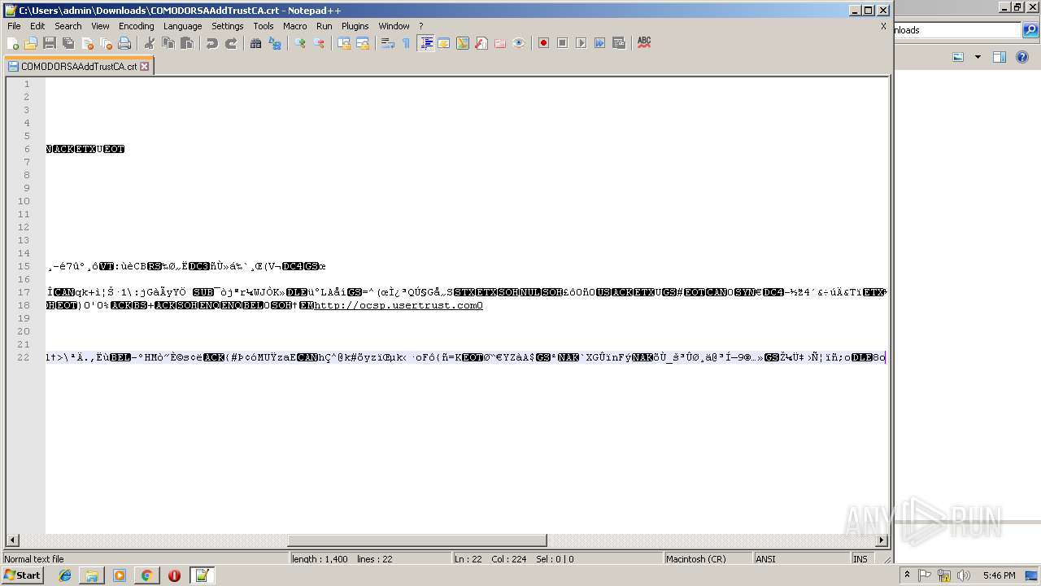
Task: Click the horizontal scrollbar right arrow
Action: tap(882, 540)
